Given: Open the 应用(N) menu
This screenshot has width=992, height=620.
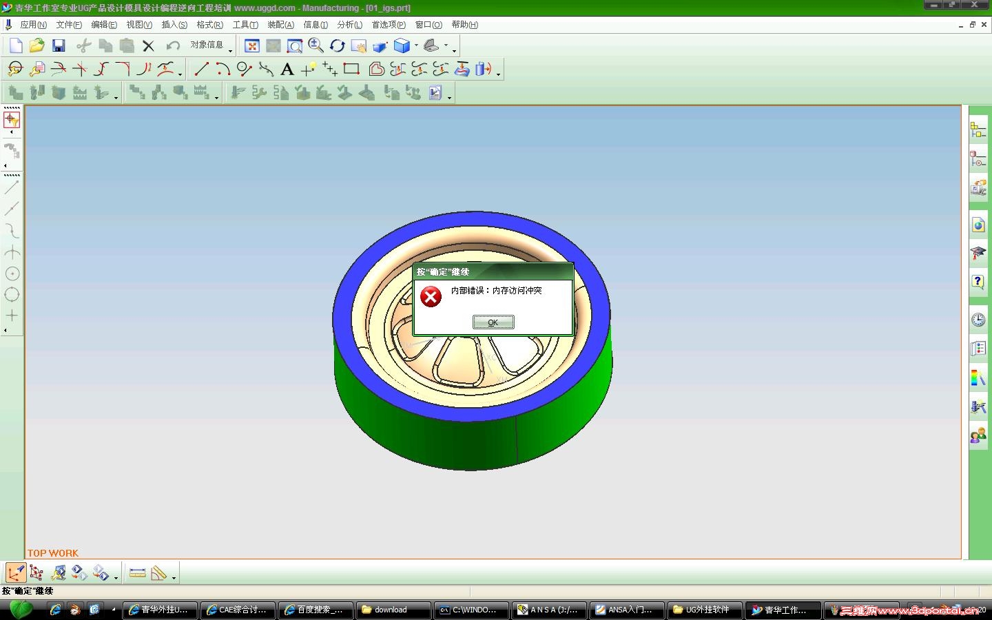Looking at the screenshot, I should pyautogui.click(x=34, y=25).
